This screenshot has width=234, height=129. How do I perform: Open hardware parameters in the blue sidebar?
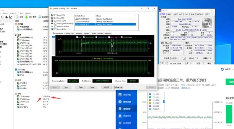click(126, 94)
